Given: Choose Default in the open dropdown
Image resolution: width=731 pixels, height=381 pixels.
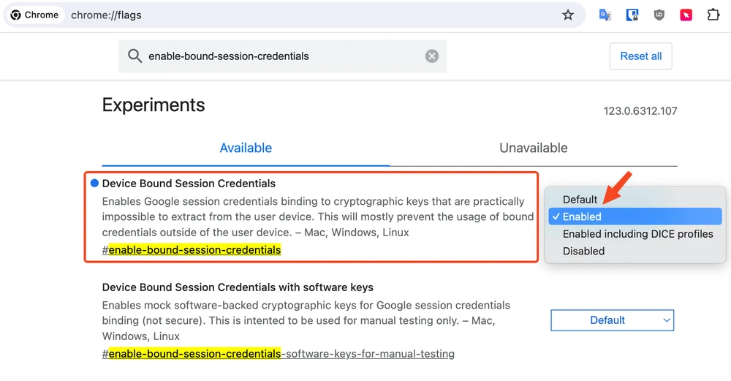Looking at the screenshot, I should pyautogui.click(x=580, y=200).
